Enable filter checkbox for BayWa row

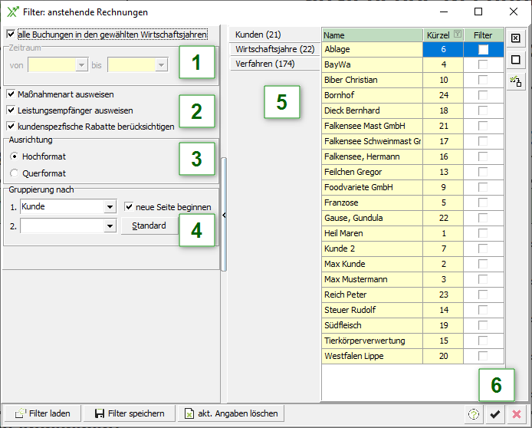[x=483, y=65]
